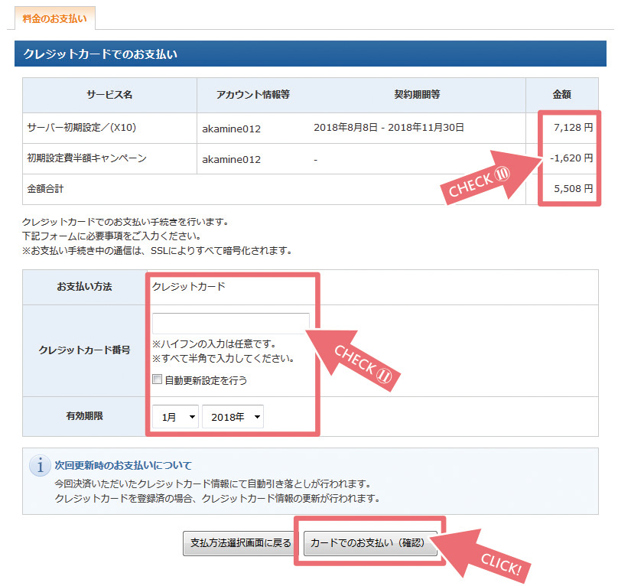Viewport: 618px width, 586px height.
Task: Click the サービス名 column header
Action: click(x=109, y=95)
